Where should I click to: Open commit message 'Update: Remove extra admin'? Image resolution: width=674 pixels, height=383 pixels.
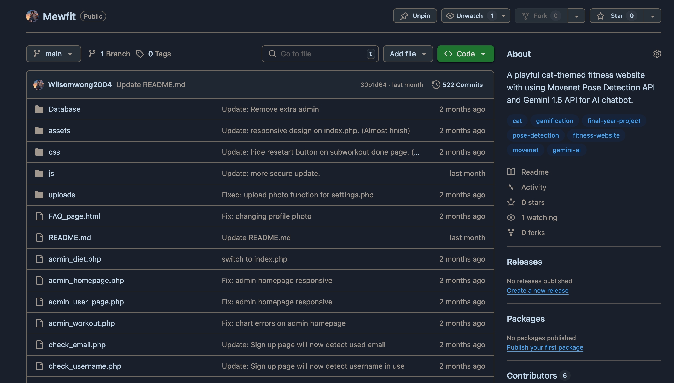[x=270, y=109]
